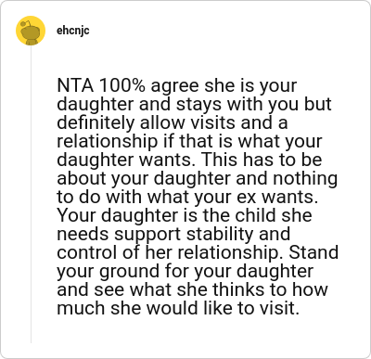This screenshot has height=359, width=371.
Task: Click the line 'relationship if that is what your'
Action: click(x=189, y=141)
